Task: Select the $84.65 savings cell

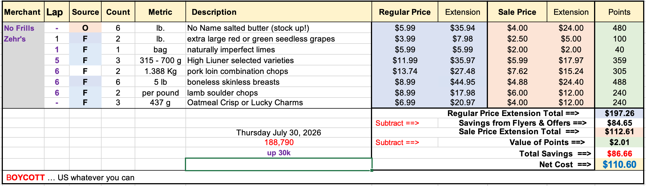Action: (x=619, y=123)
